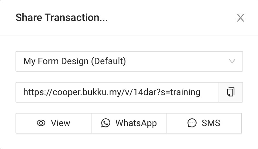Click the WhatsApp logo icon
The height and width of the screenshot is (149, 258).
(x=106, y=123)
